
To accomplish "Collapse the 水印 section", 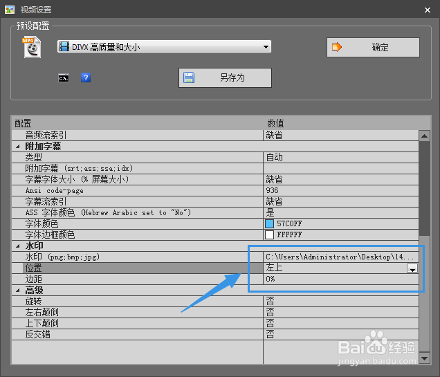I will tap(18, 246).
